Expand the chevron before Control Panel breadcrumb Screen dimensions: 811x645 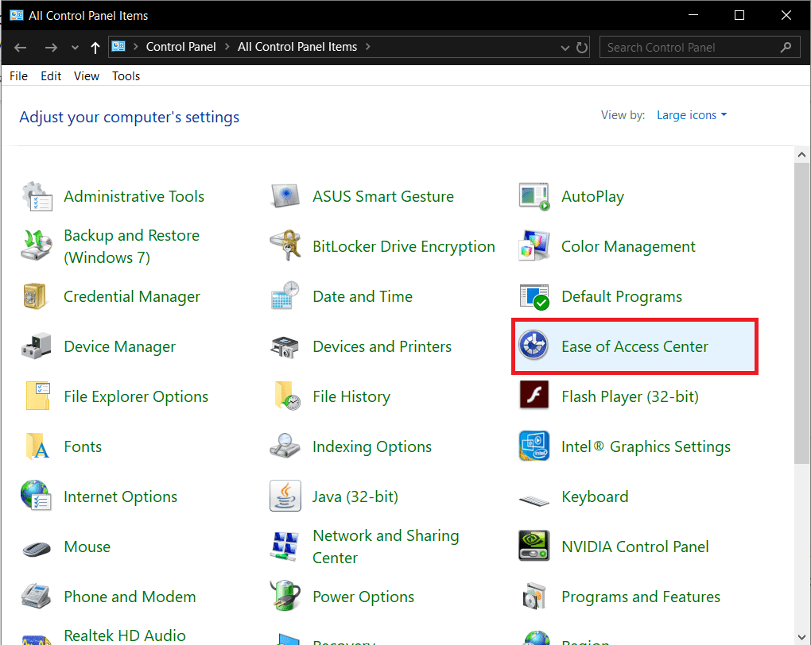135,47
